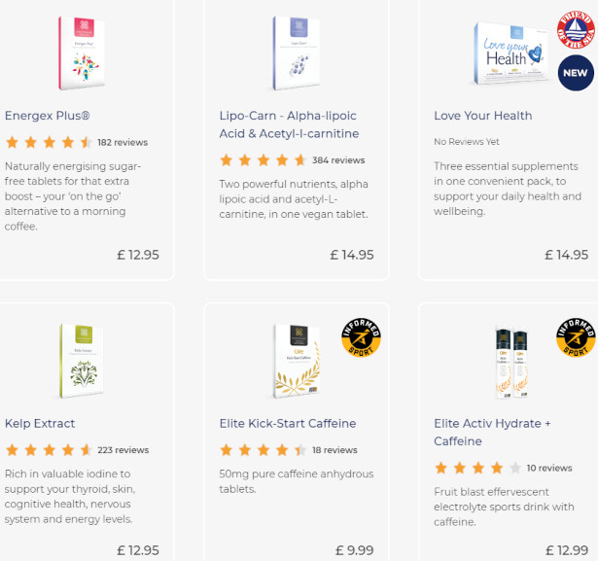View the Elite Activ Hydrate tubes image
The width and height of the screenshot is (598, 561).
click(511, 362)
